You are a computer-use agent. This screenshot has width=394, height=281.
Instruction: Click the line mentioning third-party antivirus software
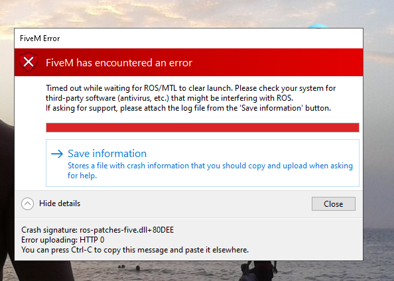169,98
